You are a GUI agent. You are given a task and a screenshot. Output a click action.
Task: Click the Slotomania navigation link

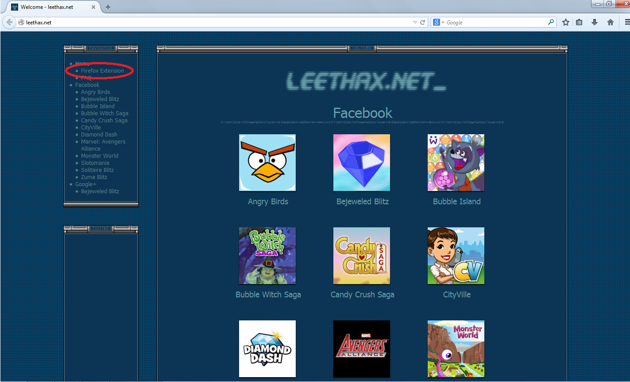click(95, 163)
